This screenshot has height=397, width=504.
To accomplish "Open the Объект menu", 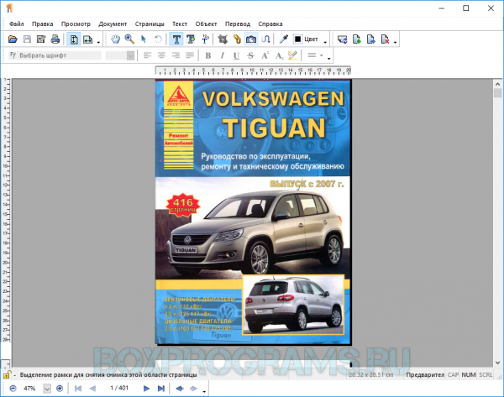I will (x=206, y=24).
